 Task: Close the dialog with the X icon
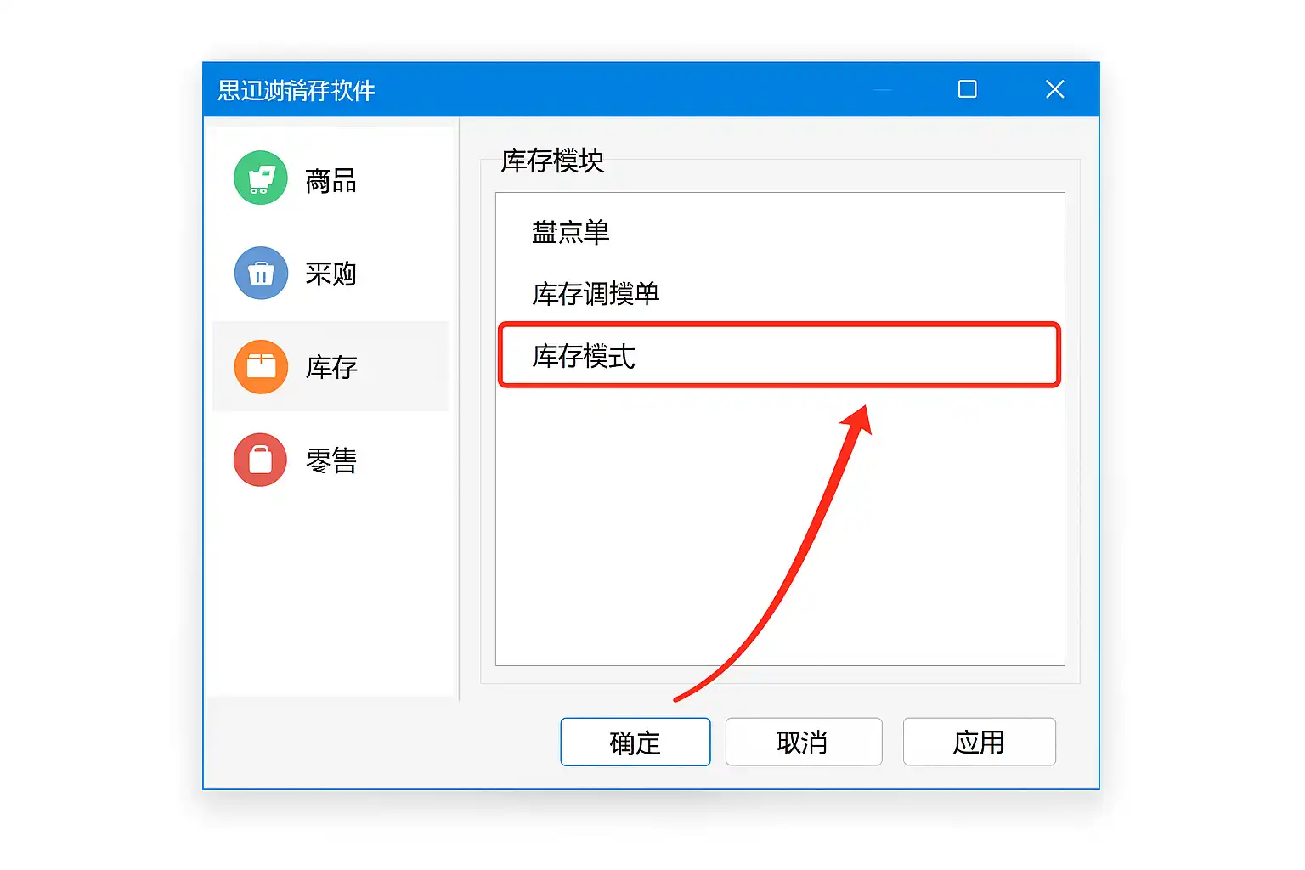1055,89
